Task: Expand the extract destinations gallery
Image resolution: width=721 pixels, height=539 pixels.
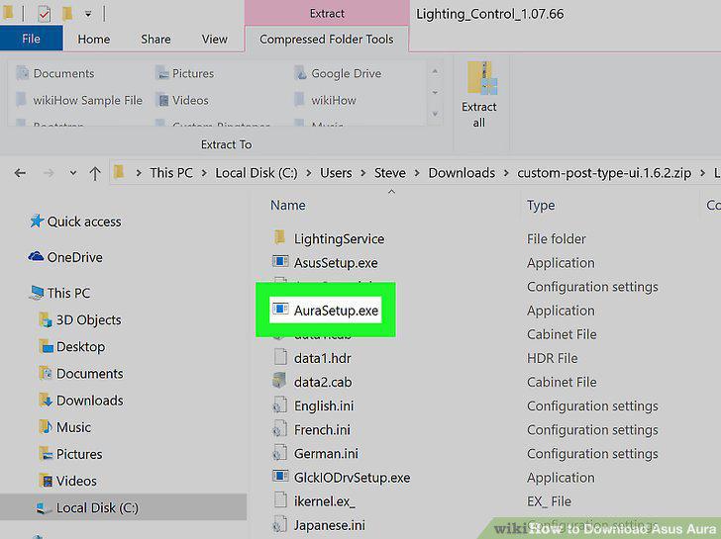Action: pos(435,114)
